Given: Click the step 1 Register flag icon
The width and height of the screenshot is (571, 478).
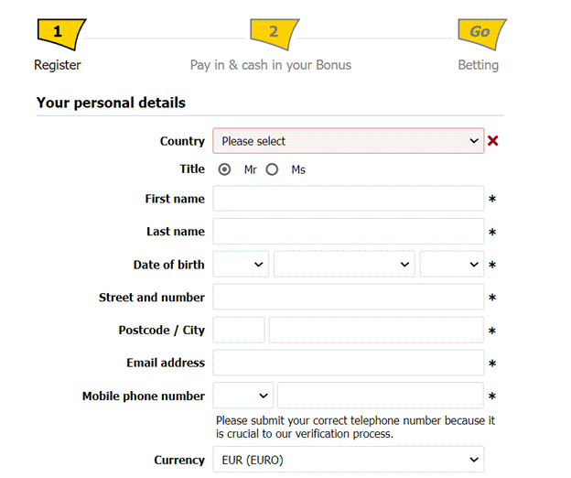Looking at the screenshot, I should point(60,34).
